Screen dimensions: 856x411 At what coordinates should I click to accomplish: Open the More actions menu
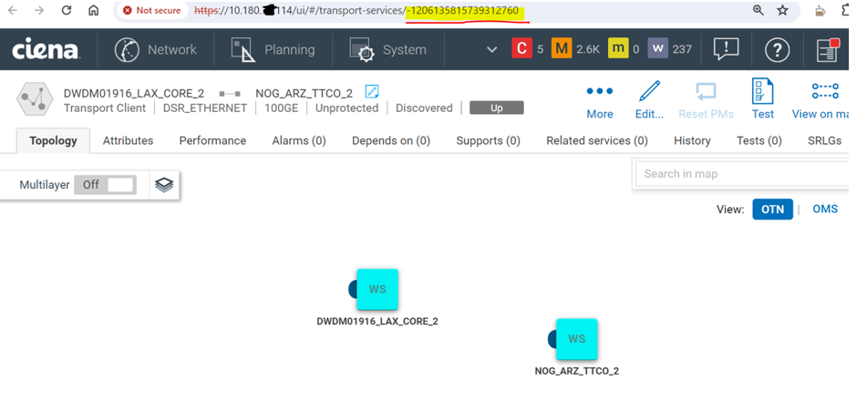coord(600,101)
